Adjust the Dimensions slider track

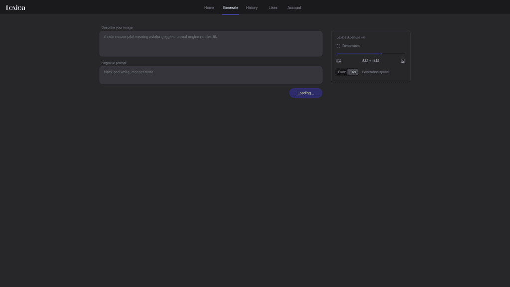[371, 54]
